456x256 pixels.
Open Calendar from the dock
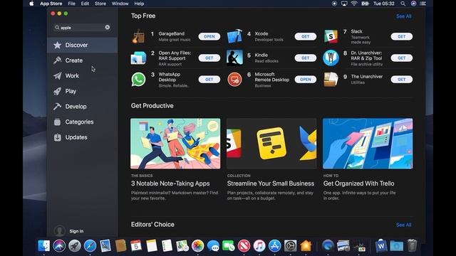coord(136,246)
